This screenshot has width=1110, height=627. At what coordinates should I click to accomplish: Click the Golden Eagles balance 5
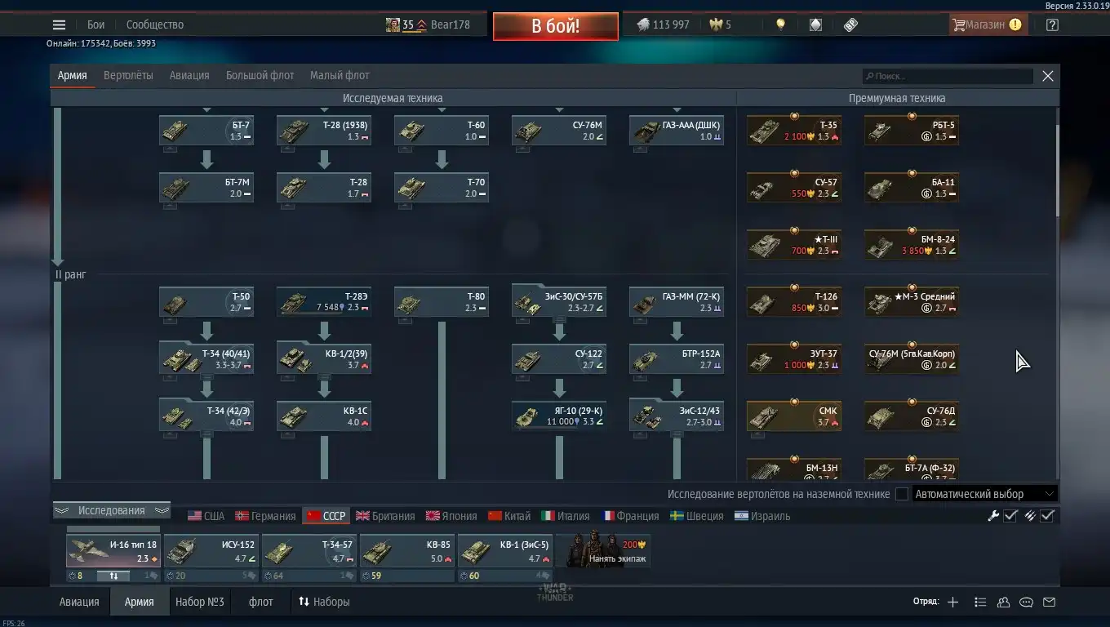pyautogui.click(x=720, y=24)
